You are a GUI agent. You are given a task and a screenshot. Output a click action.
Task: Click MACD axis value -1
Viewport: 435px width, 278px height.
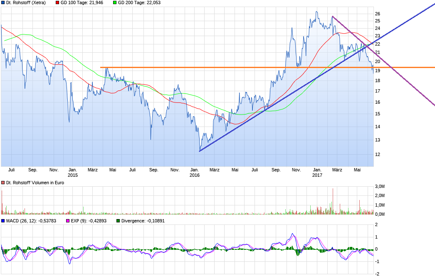[x=377, y=262]
